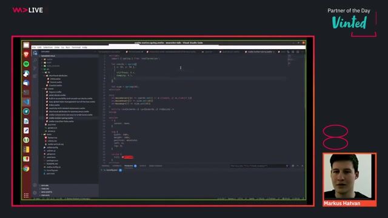Open the Source Control view icon
The height and width of the screenshot is (218, 388).
(35, 68)
